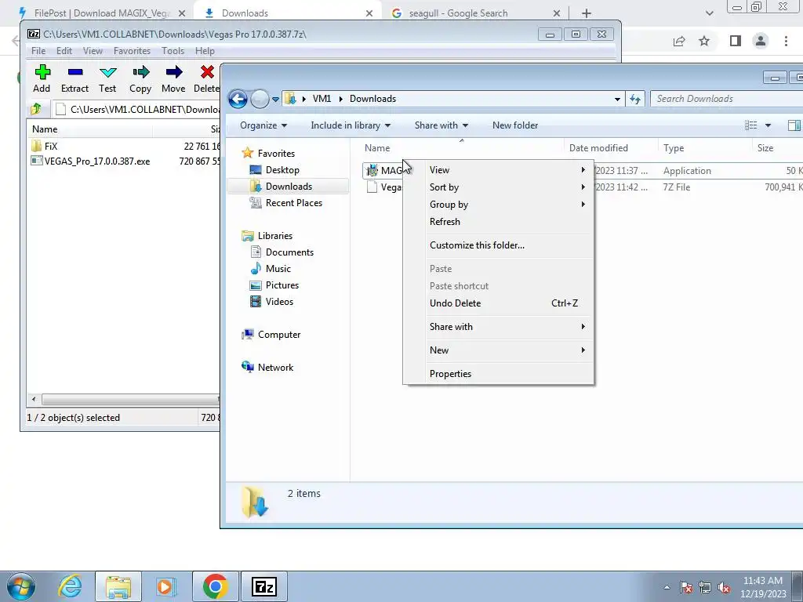Click the muted volume tray icon
Viewport: 803px width, 602px height.
point(724,588)
